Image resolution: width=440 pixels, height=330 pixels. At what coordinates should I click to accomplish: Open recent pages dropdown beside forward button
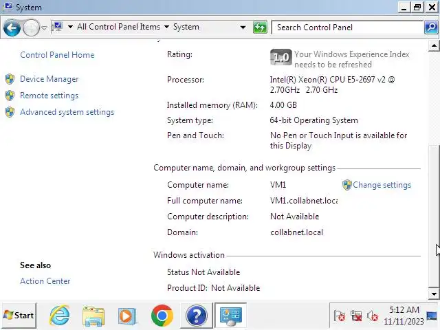coord(44,27)
